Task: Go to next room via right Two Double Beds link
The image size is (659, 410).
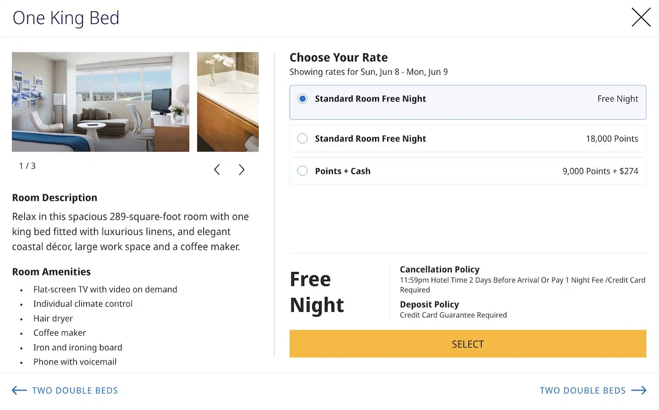Action: [583, 391]
